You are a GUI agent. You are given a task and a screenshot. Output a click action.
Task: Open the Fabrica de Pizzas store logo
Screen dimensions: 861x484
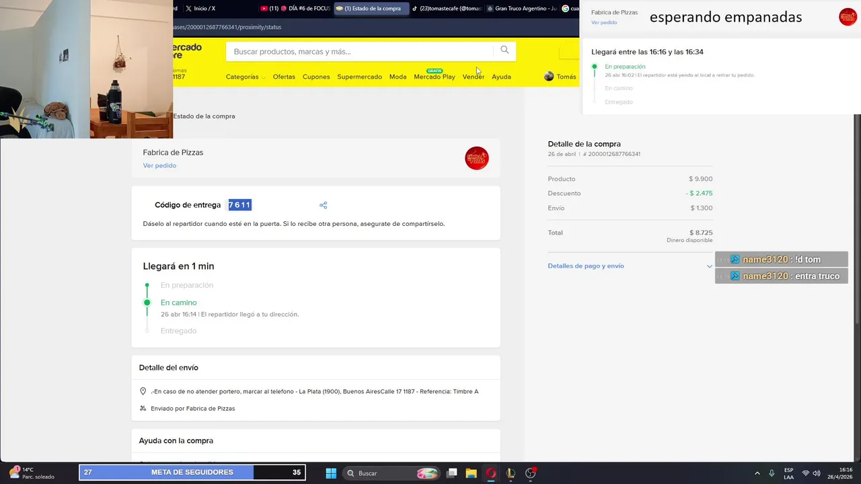click(x=477, y=158)
